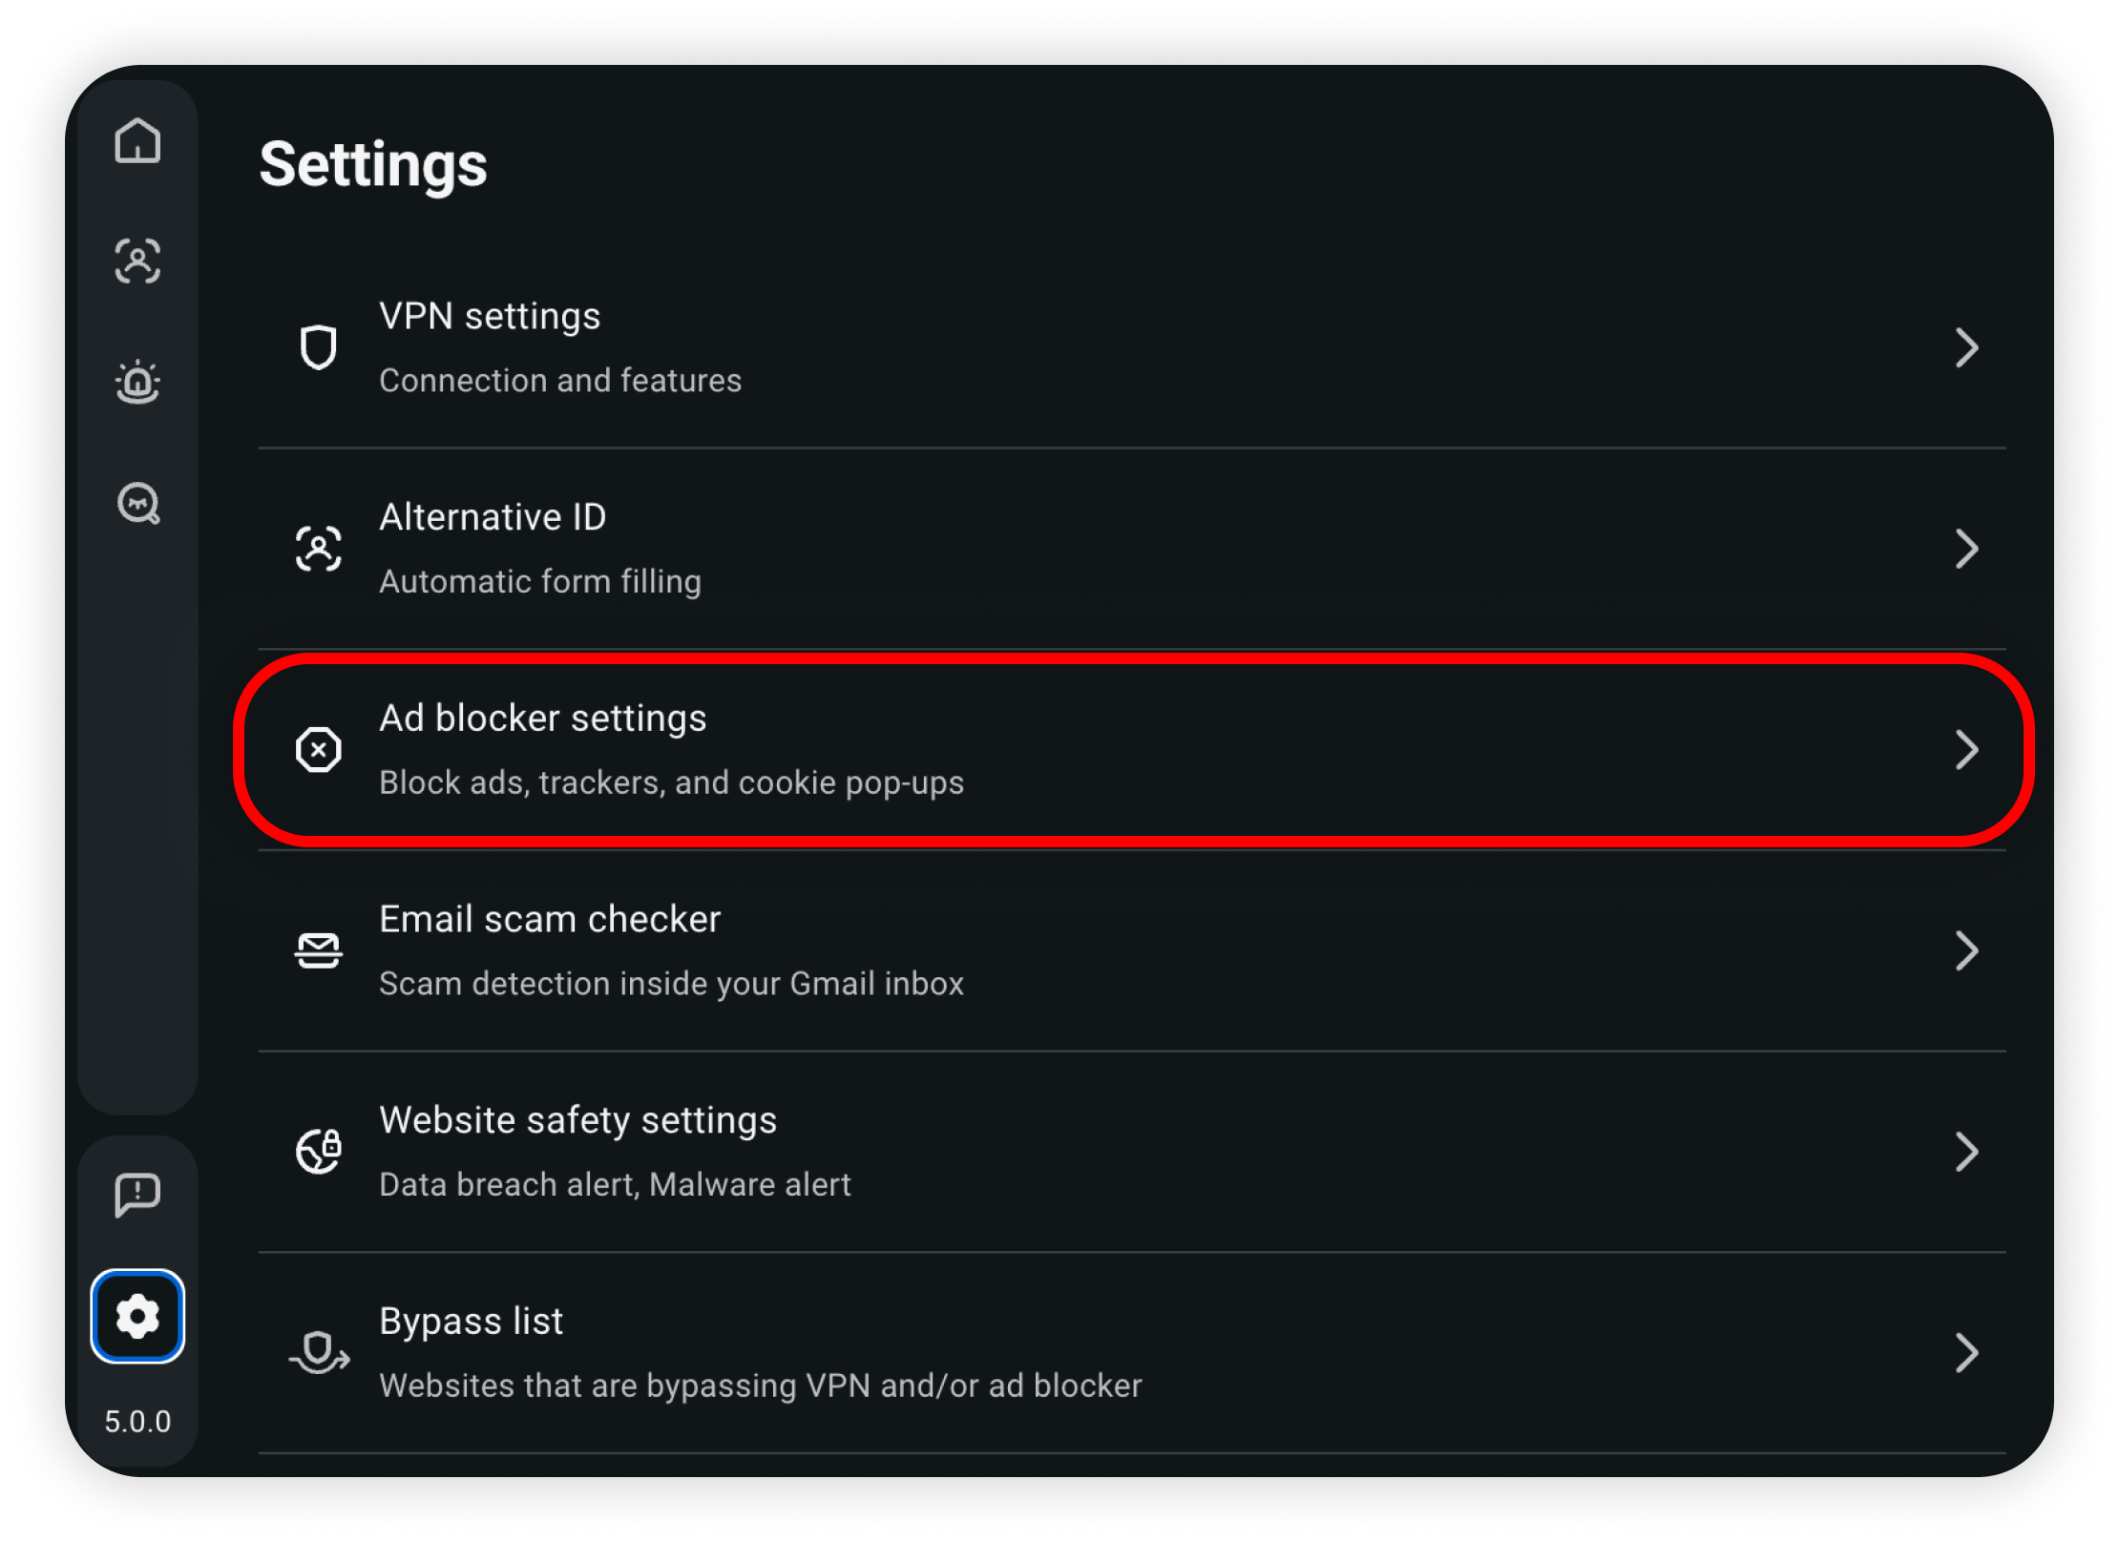Expand Alternative ID using right chevron
The width and height of the screenshot is (2119, 1542).
[x=1966, y=549]
